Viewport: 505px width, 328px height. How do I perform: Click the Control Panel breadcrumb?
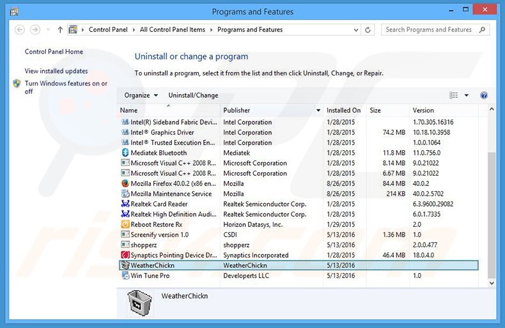coord(108,29)
